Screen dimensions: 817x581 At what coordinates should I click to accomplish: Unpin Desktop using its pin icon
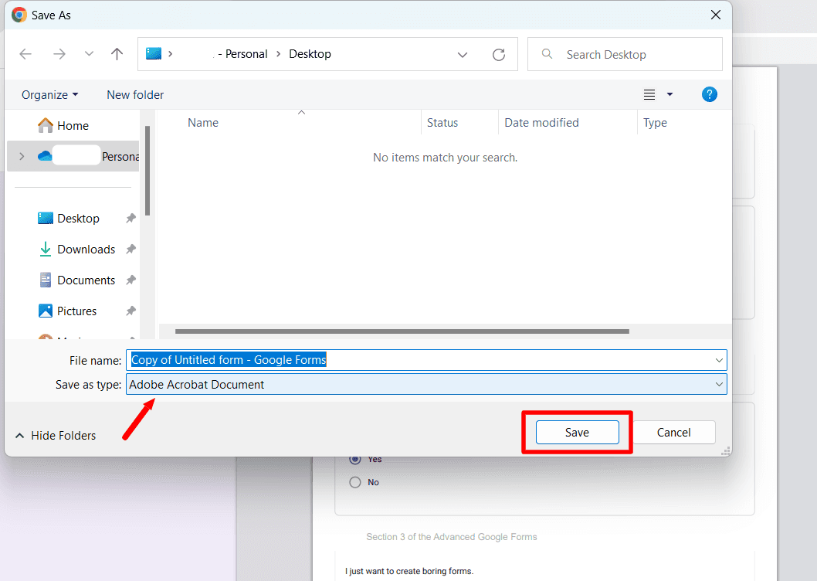[x=131, y=219]
